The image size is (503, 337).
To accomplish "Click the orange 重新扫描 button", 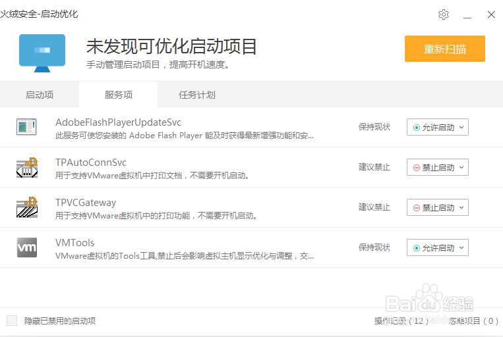I will [x=444, y=49].
